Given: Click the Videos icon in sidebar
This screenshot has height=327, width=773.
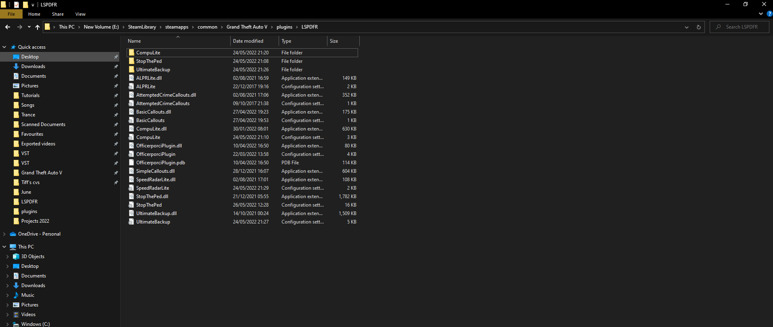Looking at the screenshot, I should [x=16, y=315].
